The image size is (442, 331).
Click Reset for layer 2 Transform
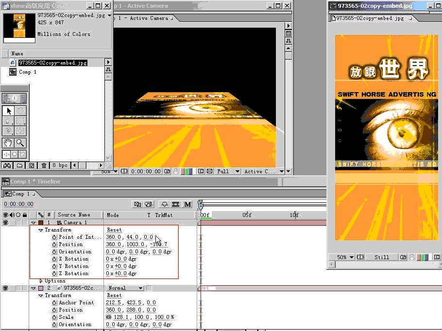[114, 295]
